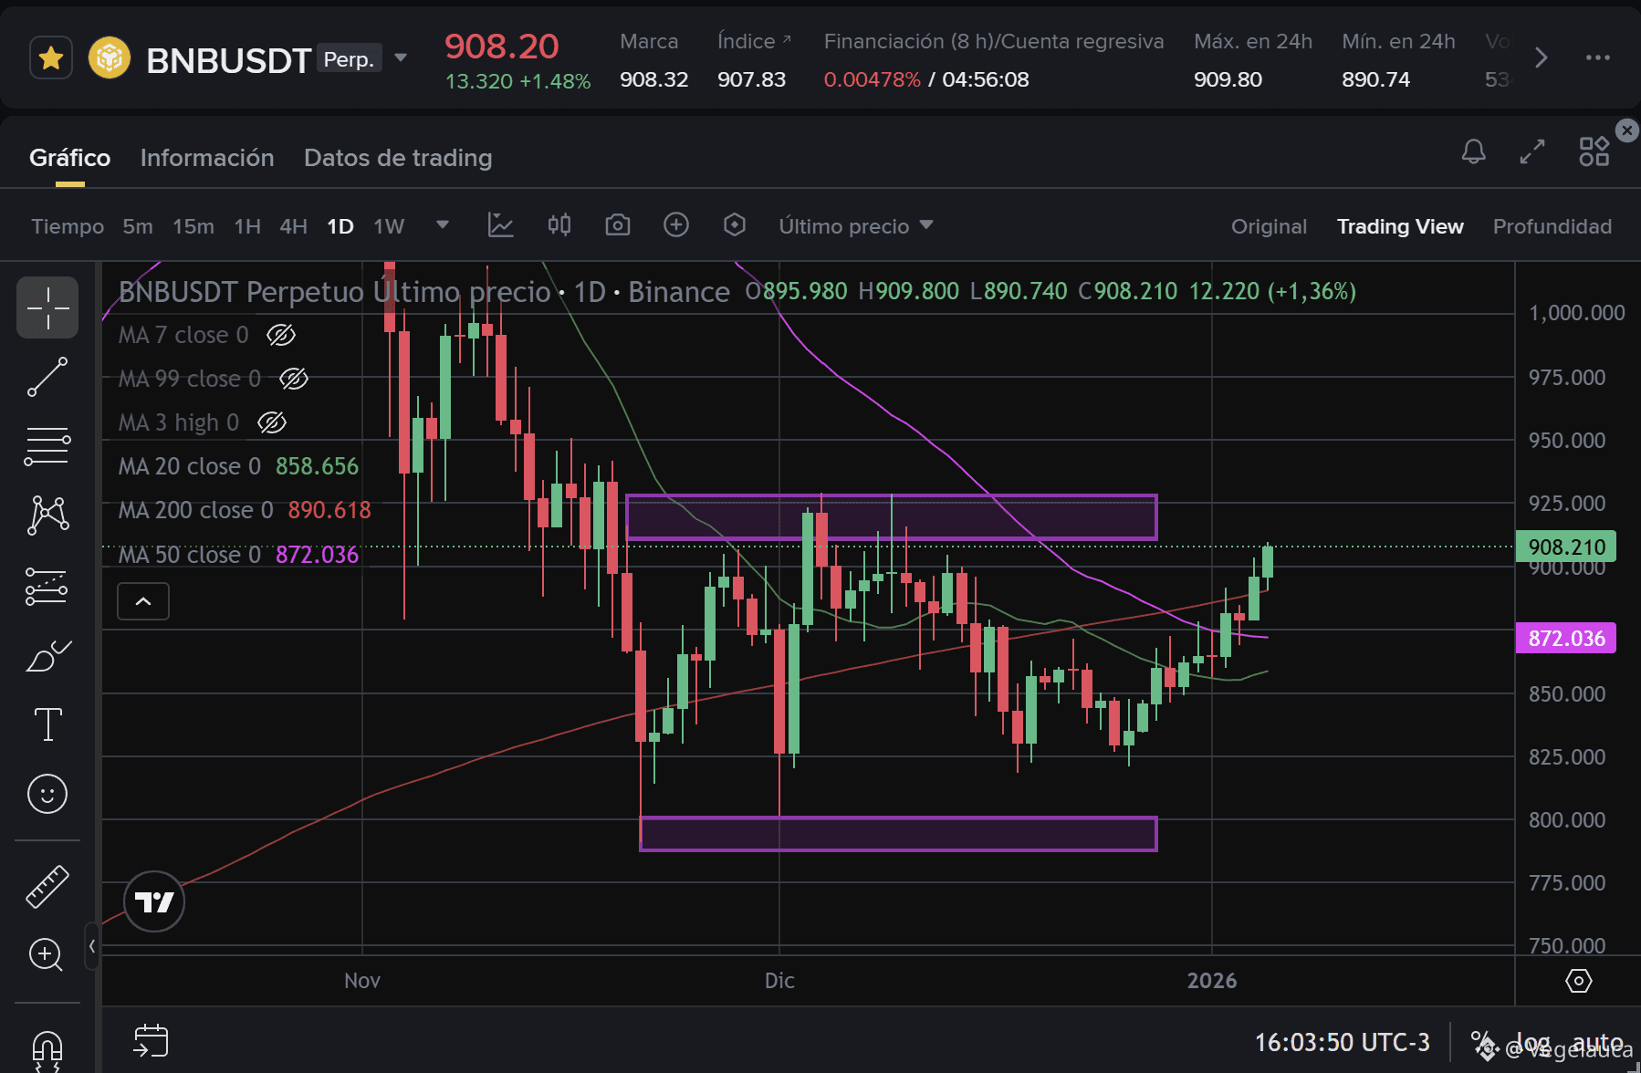Select the text annotation tool
Viewport: 1641px width, 1073px height.
[x=47, y=724]
